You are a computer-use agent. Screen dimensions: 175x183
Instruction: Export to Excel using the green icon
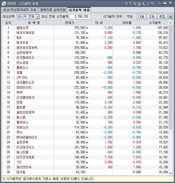tap(170, 17)
